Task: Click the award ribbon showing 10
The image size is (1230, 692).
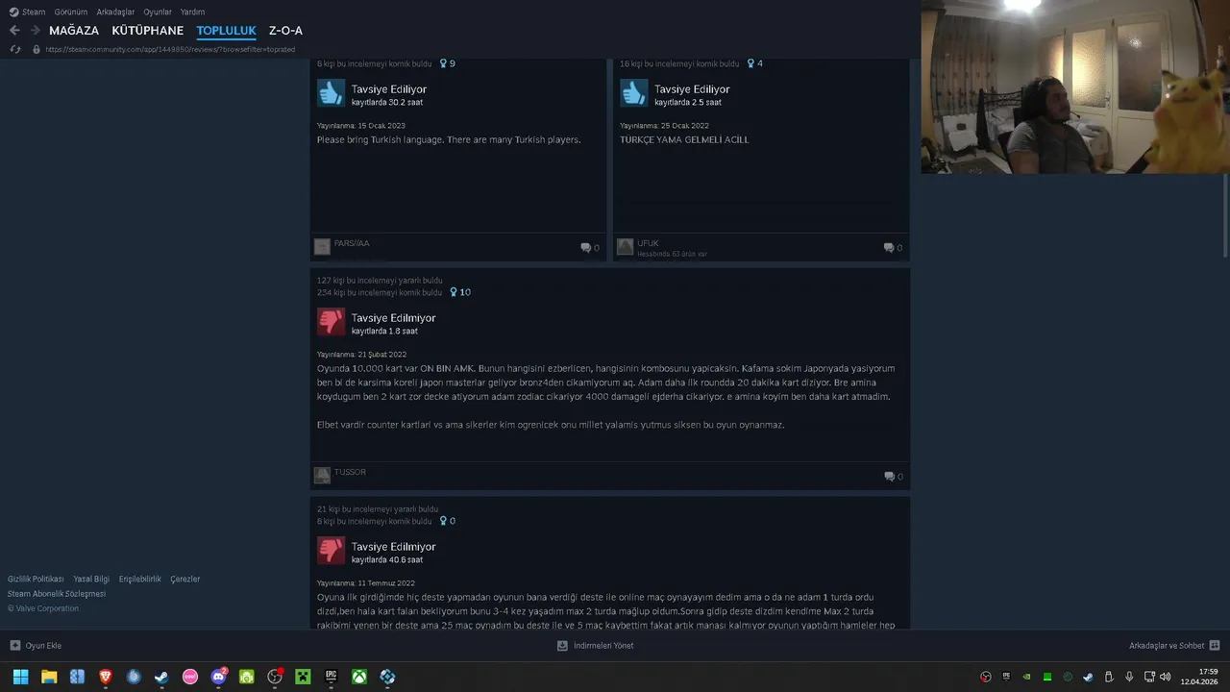Action: pyautogui.click(x=459, y=292)
